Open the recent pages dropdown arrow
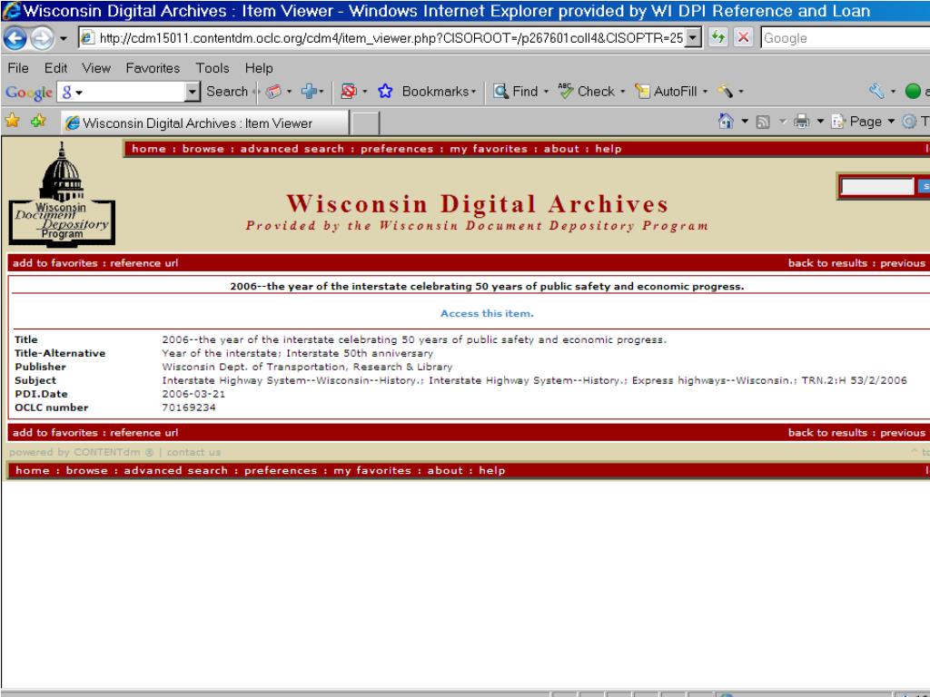The image size is (930, 697). (x=64, y=39)
